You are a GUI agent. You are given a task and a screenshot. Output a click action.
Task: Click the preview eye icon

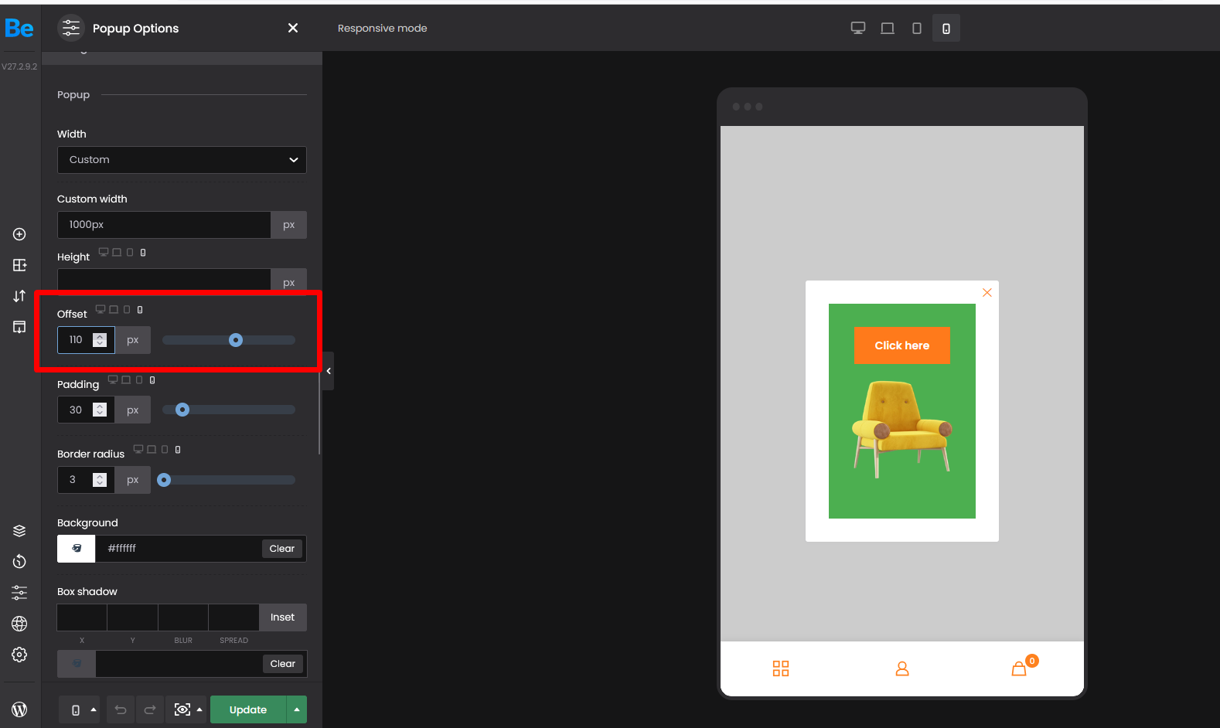[182, 709]
